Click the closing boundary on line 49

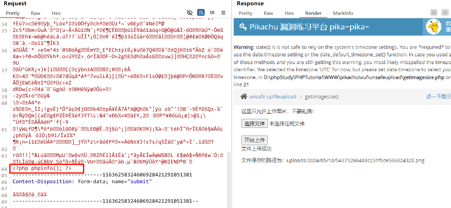click(105, 201)
